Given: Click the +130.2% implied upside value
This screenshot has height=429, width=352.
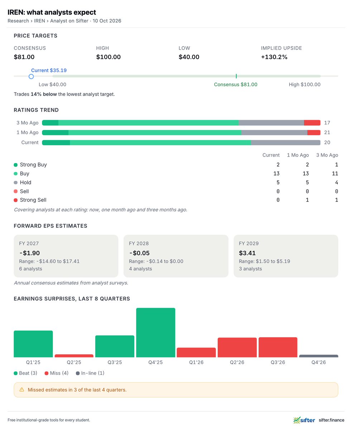Looking at the screenshot, I should pyautogui.click(x=274, y=57).
